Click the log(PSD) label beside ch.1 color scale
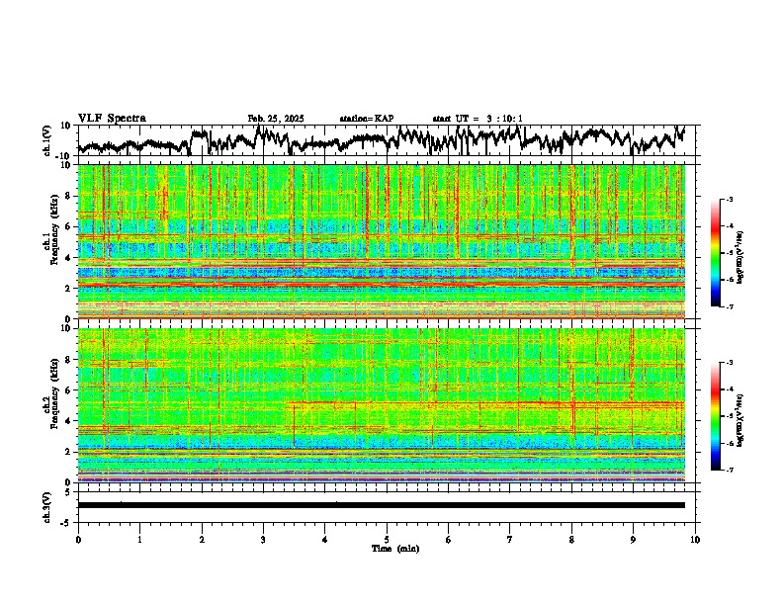This screenshot has height=605, width=783. click(740, 258)
